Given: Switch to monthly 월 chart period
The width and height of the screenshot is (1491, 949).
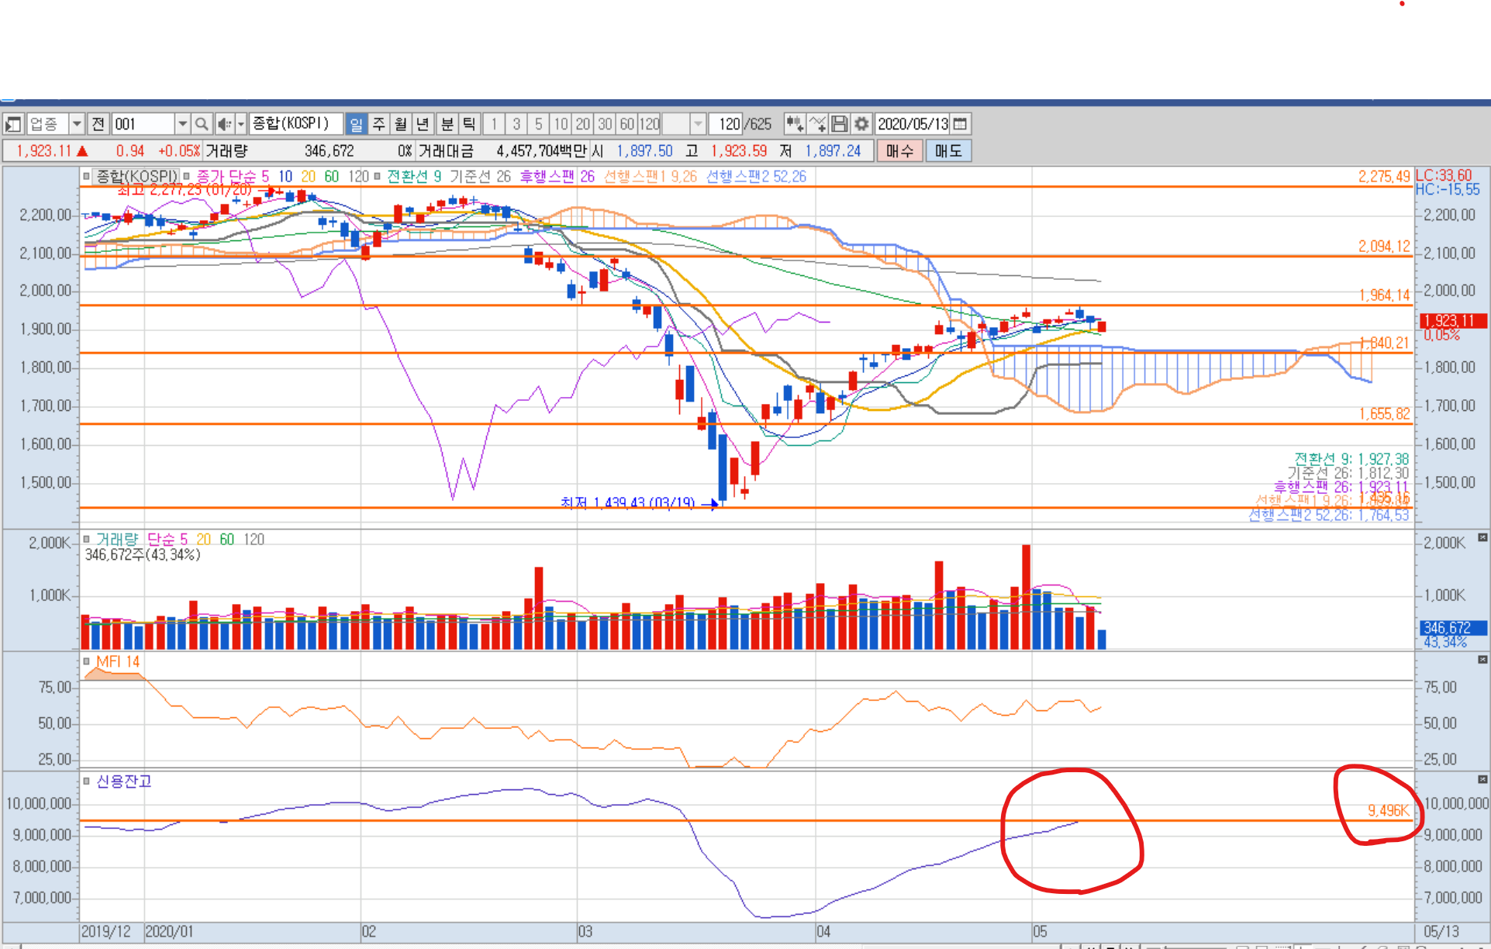Looking at the screenshot, I should [x=400, y=124].
